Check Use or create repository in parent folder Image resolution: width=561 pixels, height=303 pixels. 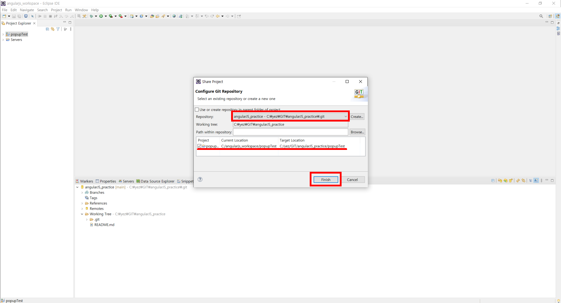[197, 110]
